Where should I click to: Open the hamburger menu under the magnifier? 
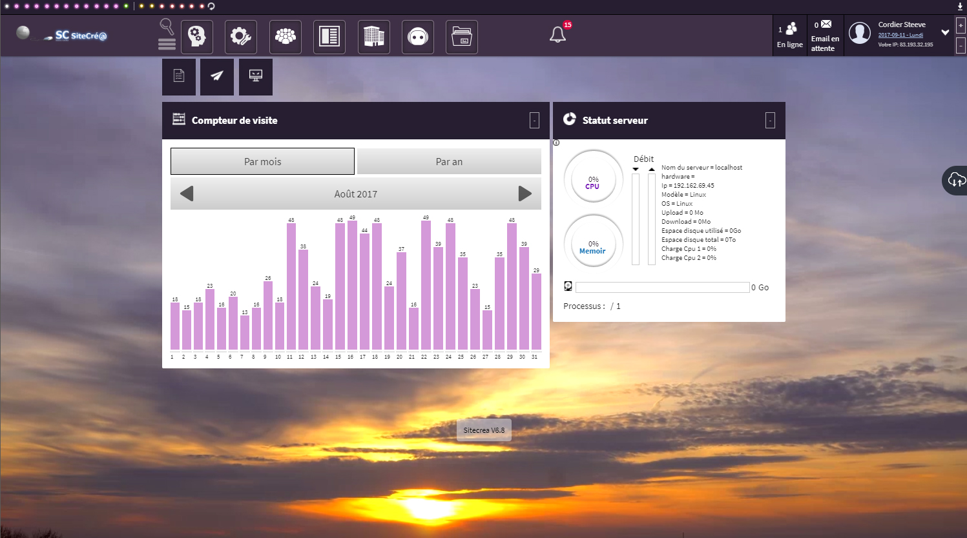pyautogui.click(x=167, y=44)
